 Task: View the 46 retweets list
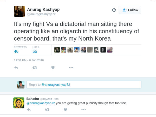click(16, 49)
